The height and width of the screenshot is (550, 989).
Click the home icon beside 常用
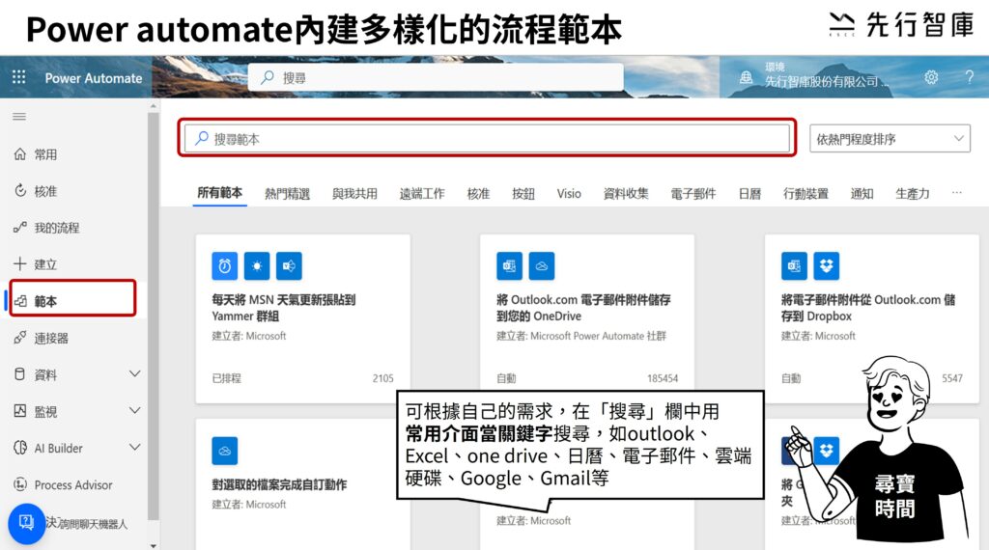20,153
